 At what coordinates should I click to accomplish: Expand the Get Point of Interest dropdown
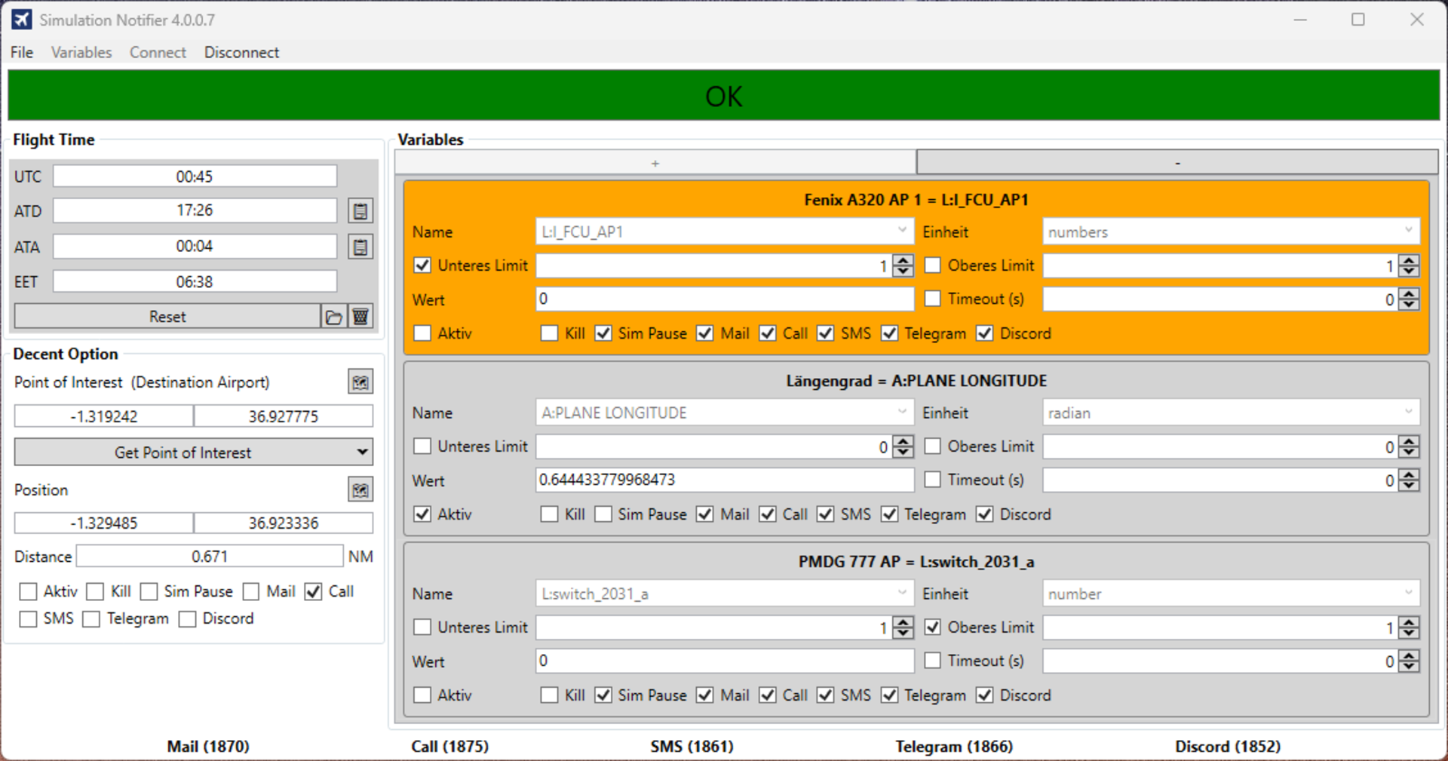click(x=362, y=453)
